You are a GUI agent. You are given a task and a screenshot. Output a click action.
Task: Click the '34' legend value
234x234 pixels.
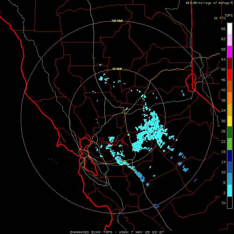[x=223, y=111]
